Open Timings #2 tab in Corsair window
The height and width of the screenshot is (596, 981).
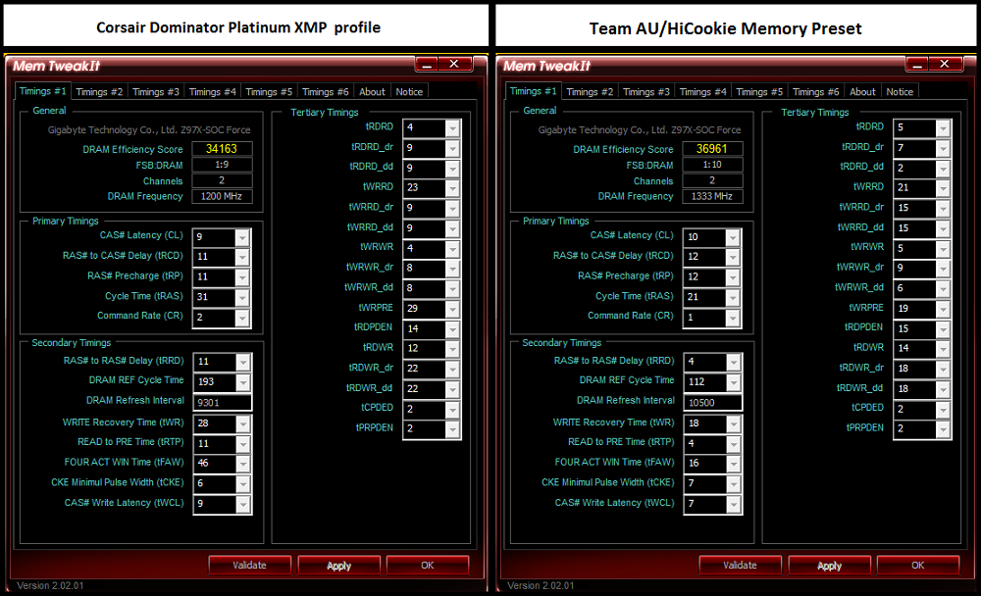[x=99, y=92]
